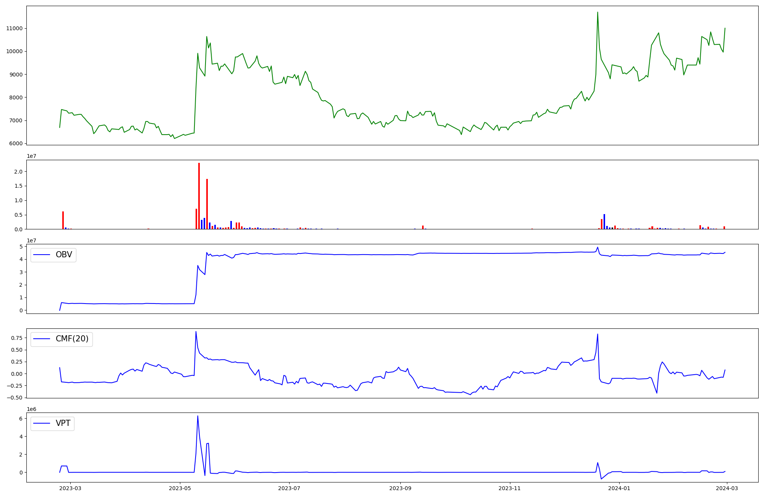
Task: Click the 2023-05 x-axis date label
Action: pos(180,488)
